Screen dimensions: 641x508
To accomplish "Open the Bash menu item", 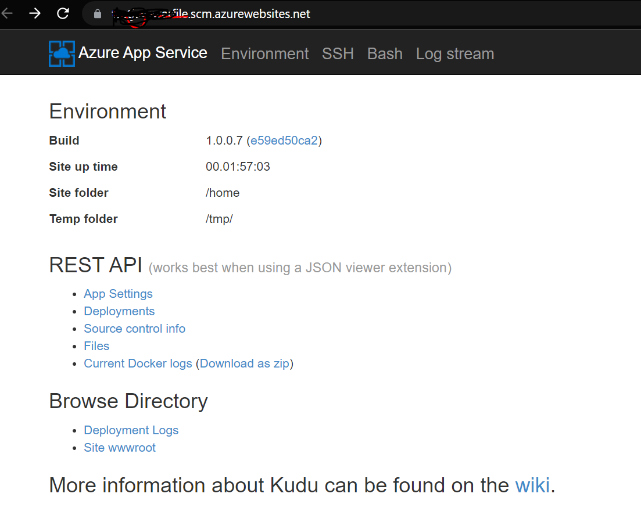I will [x=385, y=54].
